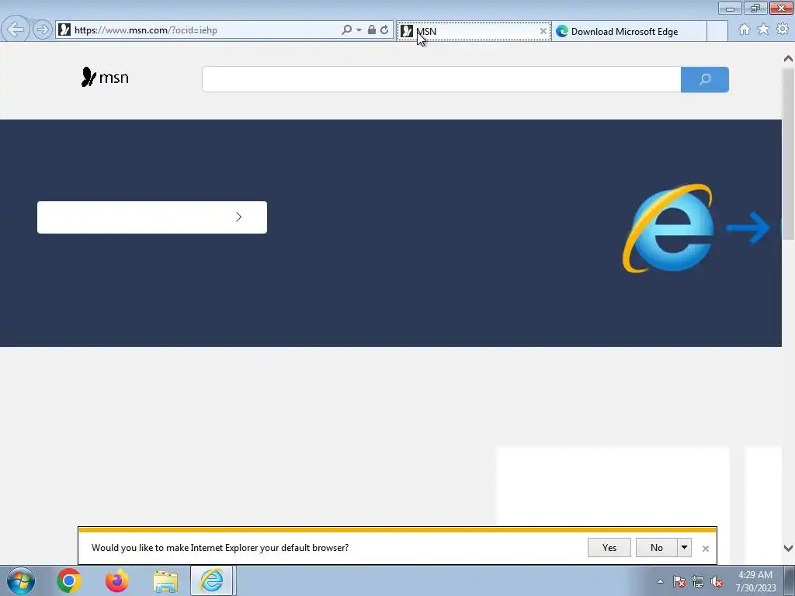Dismiss the default browser notification bar

(705, 549)
